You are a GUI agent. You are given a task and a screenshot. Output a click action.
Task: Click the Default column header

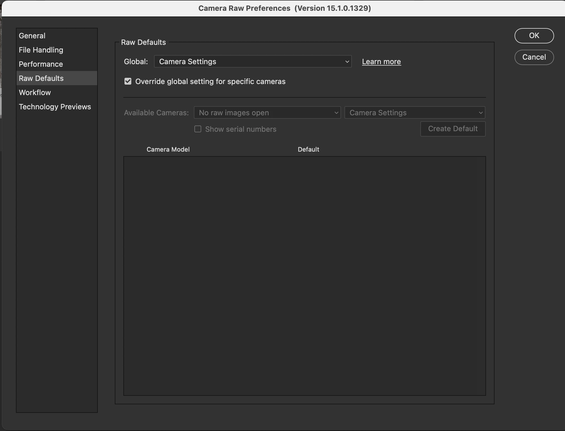(308, 149)
